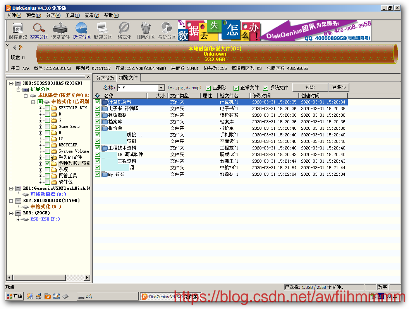Screen dimensions: 409x309
Task: Click the 更多>> button
Action: tap(339, 87)
